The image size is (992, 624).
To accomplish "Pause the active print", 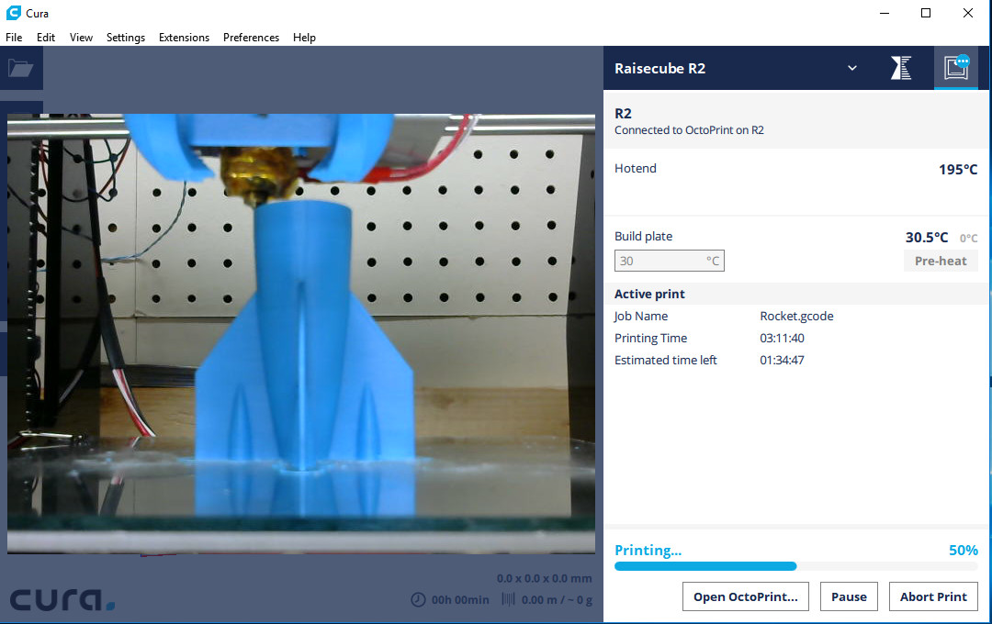I will tap(849, 596).
